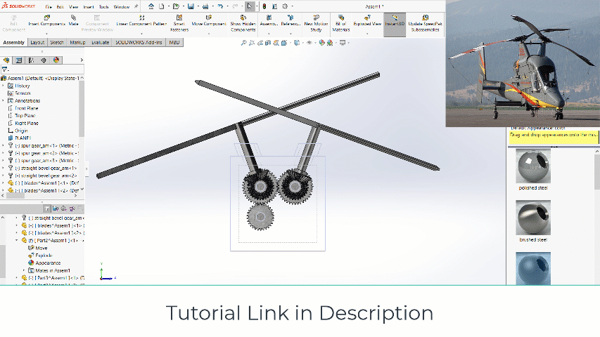Activate the Select arrow cursor tool
The width and height of the screenshot is (600, 337).
click(250, 6)
